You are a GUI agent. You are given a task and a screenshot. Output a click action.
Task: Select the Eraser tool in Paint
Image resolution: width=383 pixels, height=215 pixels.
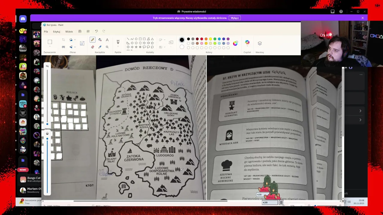click(x=92, y=47)
